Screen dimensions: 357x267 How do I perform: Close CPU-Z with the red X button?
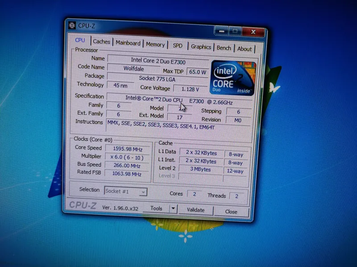[253, 32]
